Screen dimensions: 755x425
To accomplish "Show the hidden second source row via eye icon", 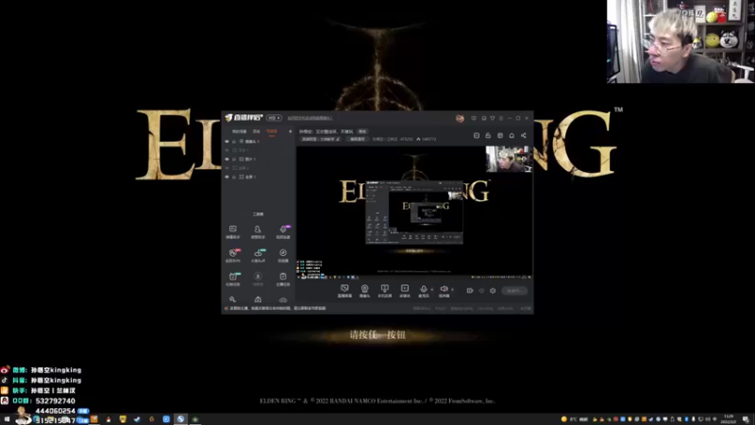I will (x=226, y=150).
